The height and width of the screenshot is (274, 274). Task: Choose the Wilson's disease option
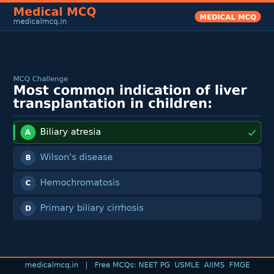pos(76,157)
